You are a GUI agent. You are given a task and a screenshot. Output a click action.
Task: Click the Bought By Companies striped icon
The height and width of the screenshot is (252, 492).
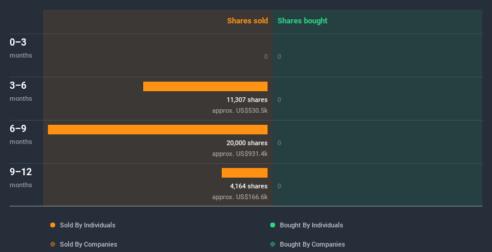click(273, 244)
